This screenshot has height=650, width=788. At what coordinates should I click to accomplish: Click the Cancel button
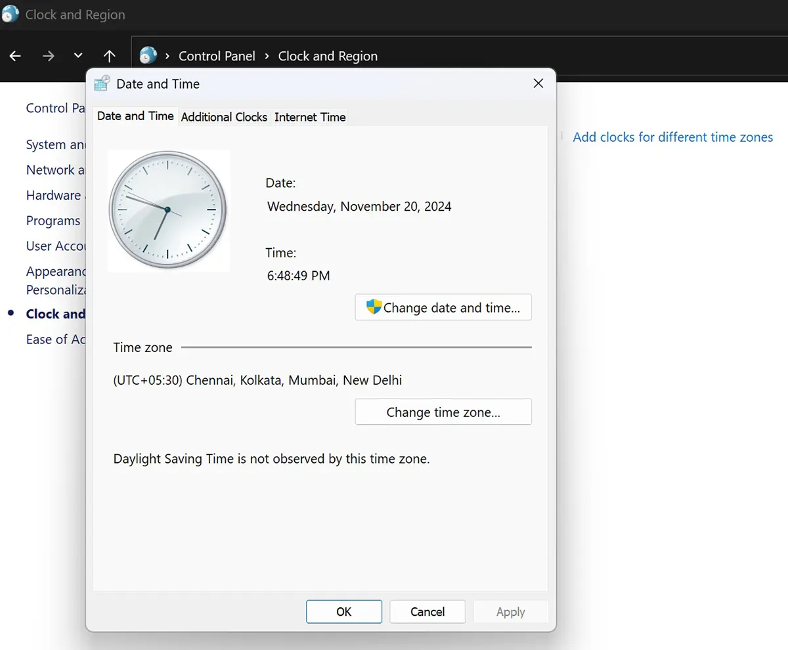427,611
